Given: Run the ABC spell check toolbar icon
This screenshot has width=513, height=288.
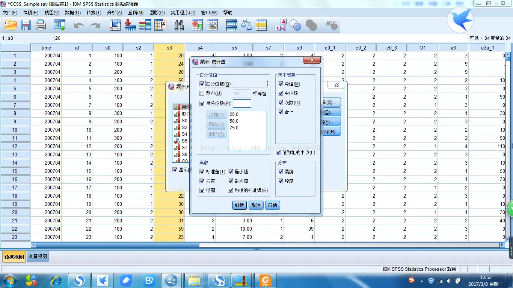Looking at the screenshot, I should (x=332, y=25).
